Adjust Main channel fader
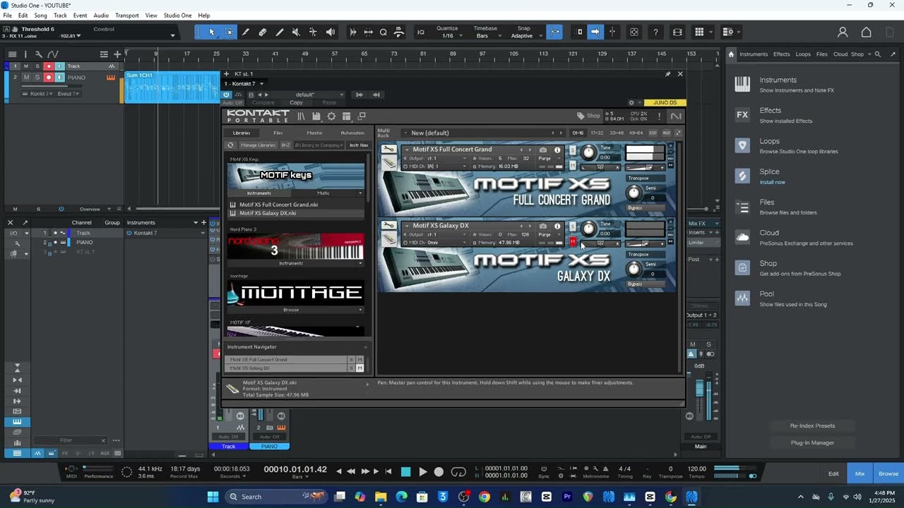 700,389
